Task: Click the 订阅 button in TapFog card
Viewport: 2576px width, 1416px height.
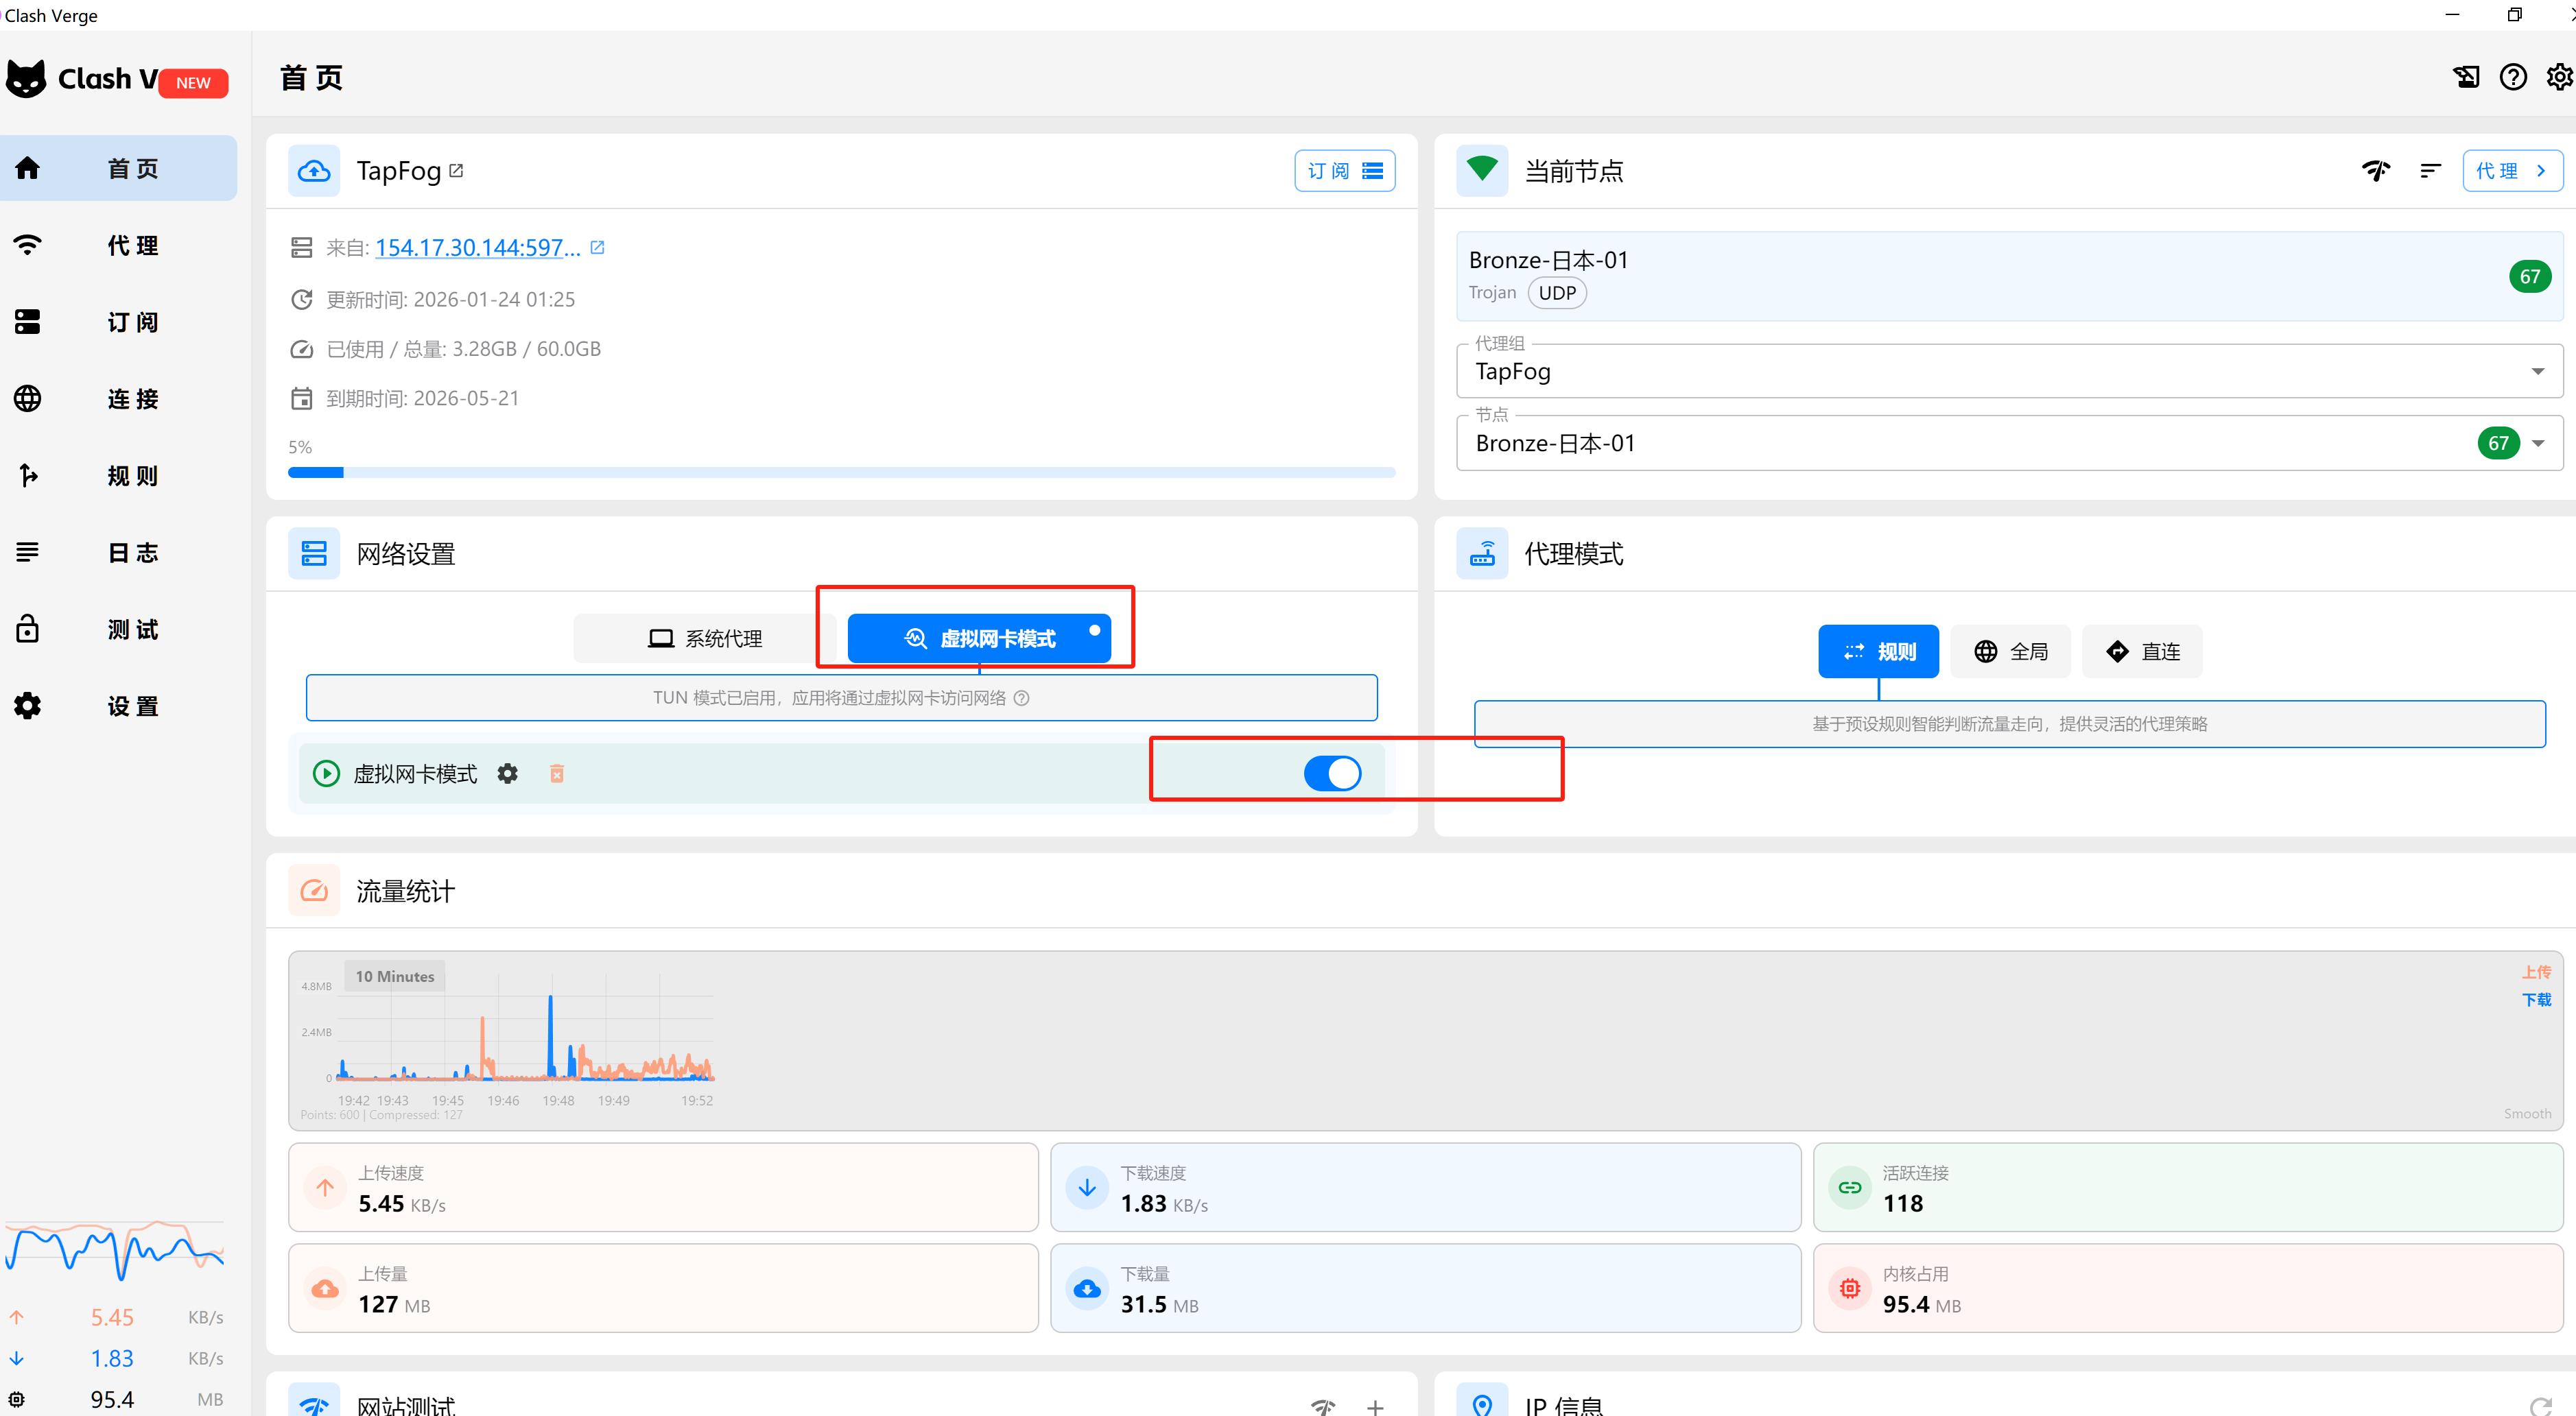Action: tap(1344, 171)
